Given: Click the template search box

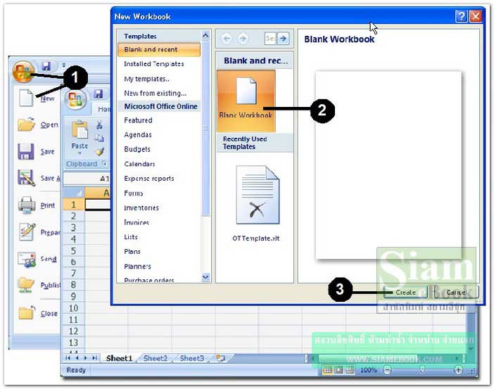Looking at the screenshot, I should (270, 39).
